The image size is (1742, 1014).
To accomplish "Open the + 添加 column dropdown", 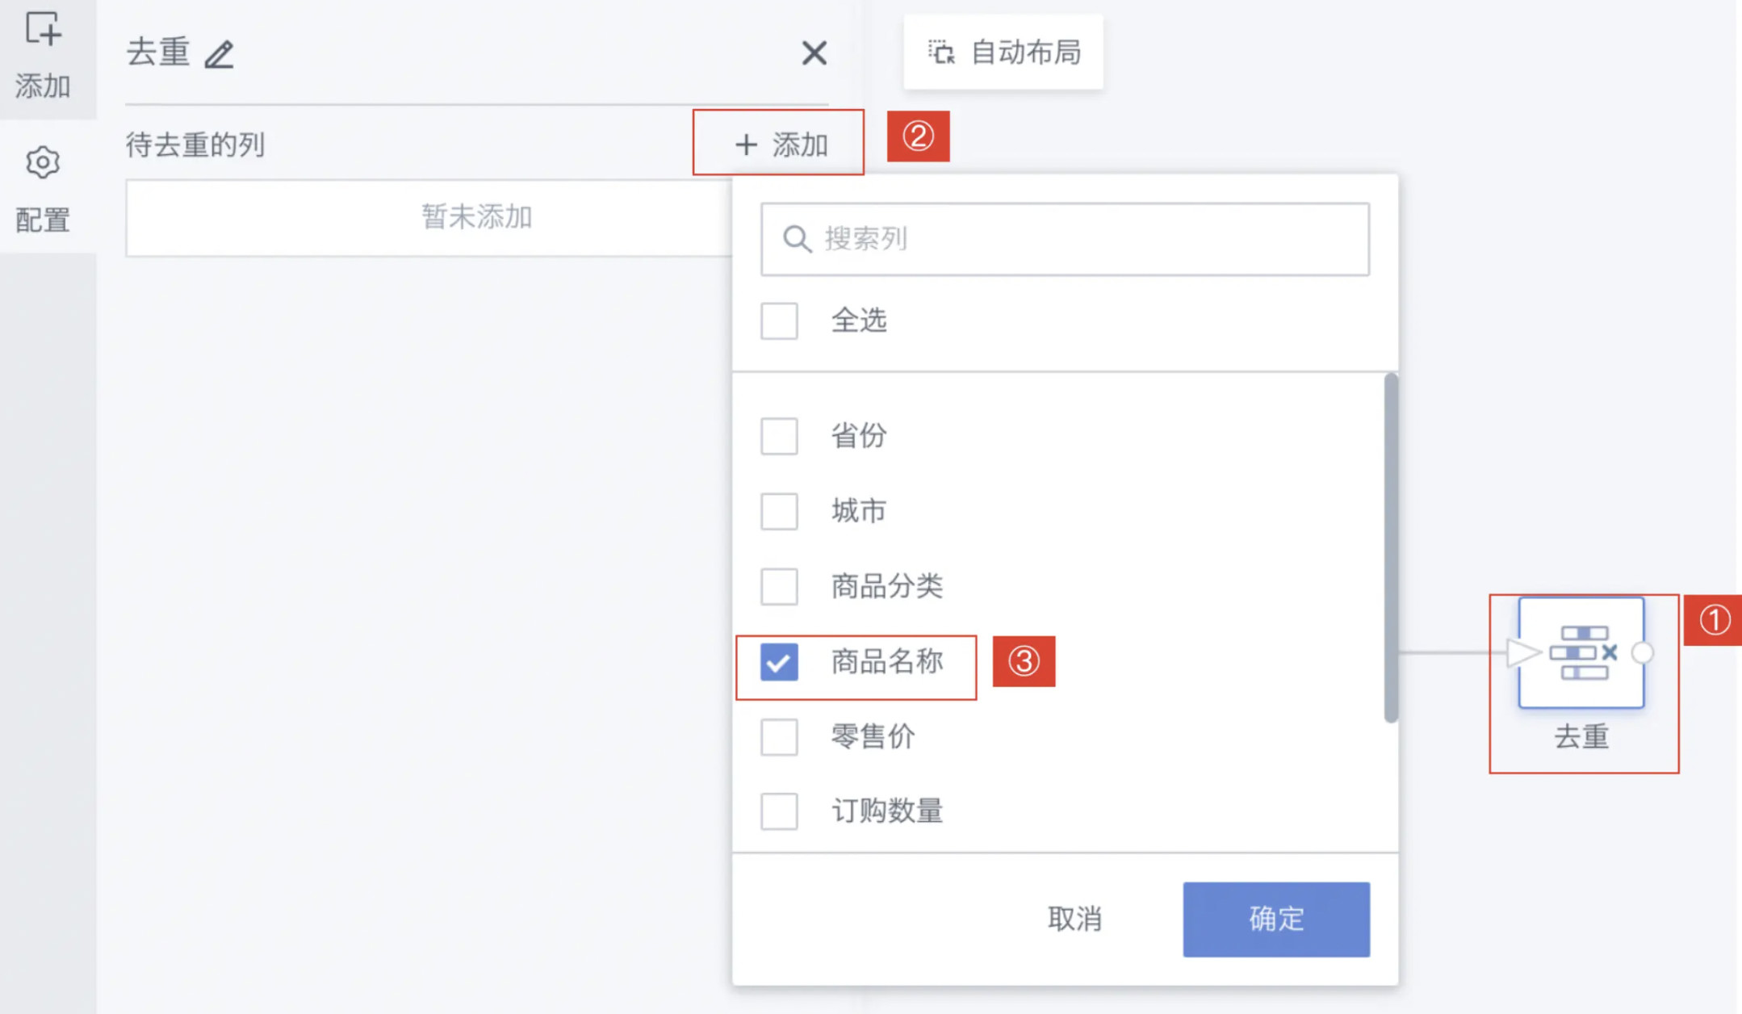I will (780, 145).
